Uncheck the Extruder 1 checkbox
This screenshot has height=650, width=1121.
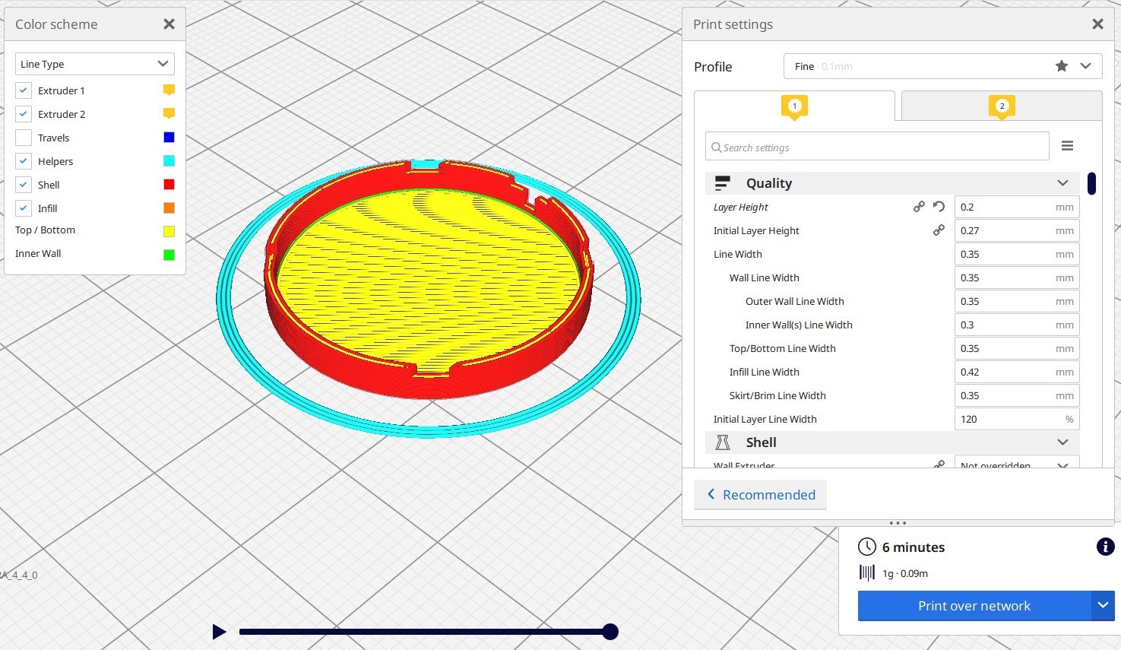tap(24, 90)
